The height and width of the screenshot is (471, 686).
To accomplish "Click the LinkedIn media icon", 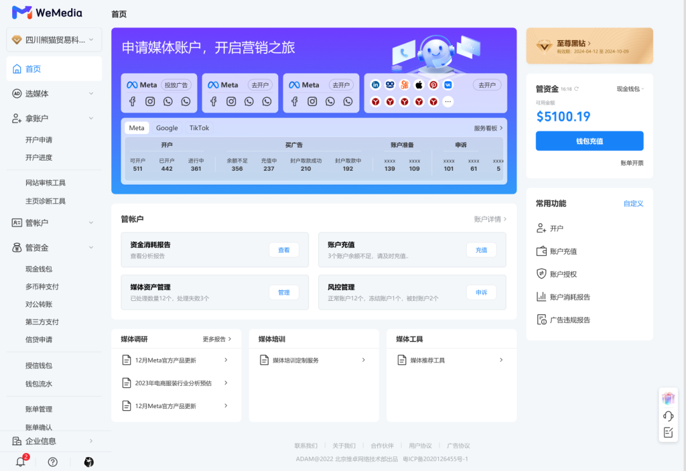I will coord(375,85).
